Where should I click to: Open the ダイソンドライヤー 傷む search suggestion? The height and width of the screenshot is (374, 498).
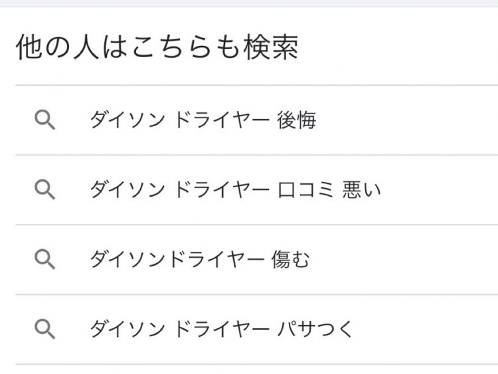256,260
